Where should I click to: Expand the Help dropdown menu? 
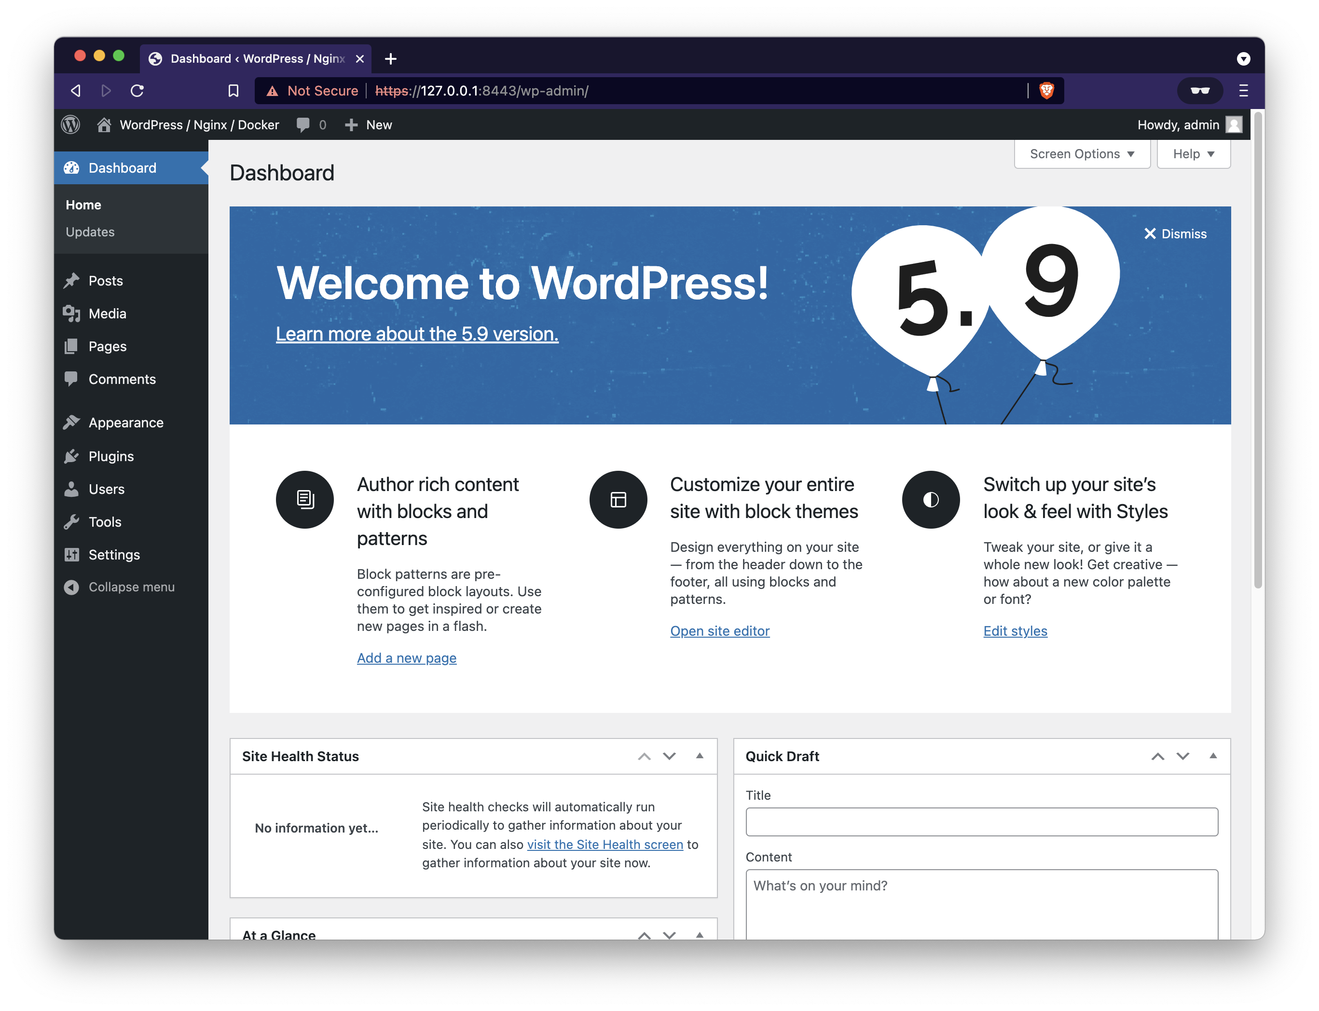(x=1192, y=154)
